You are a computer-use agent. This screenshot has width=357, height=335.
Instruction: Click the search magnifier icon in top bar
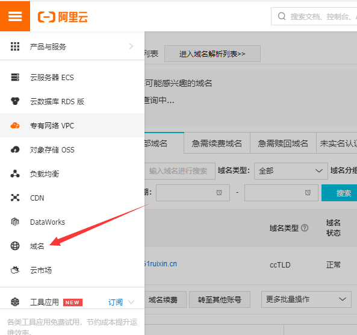point(282,16)
